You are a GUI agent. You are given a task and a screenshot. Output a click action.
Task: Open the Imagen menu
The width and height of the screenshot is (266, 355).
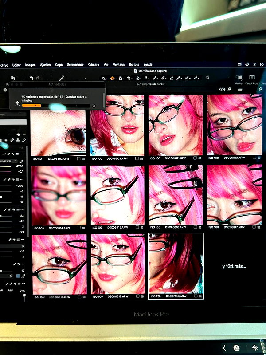[x=30, y=65]
